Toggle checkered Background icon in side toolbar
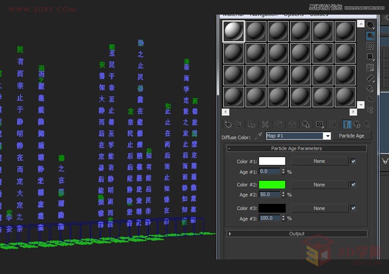This screenshot has height=274, width=389. coord(370,46)
